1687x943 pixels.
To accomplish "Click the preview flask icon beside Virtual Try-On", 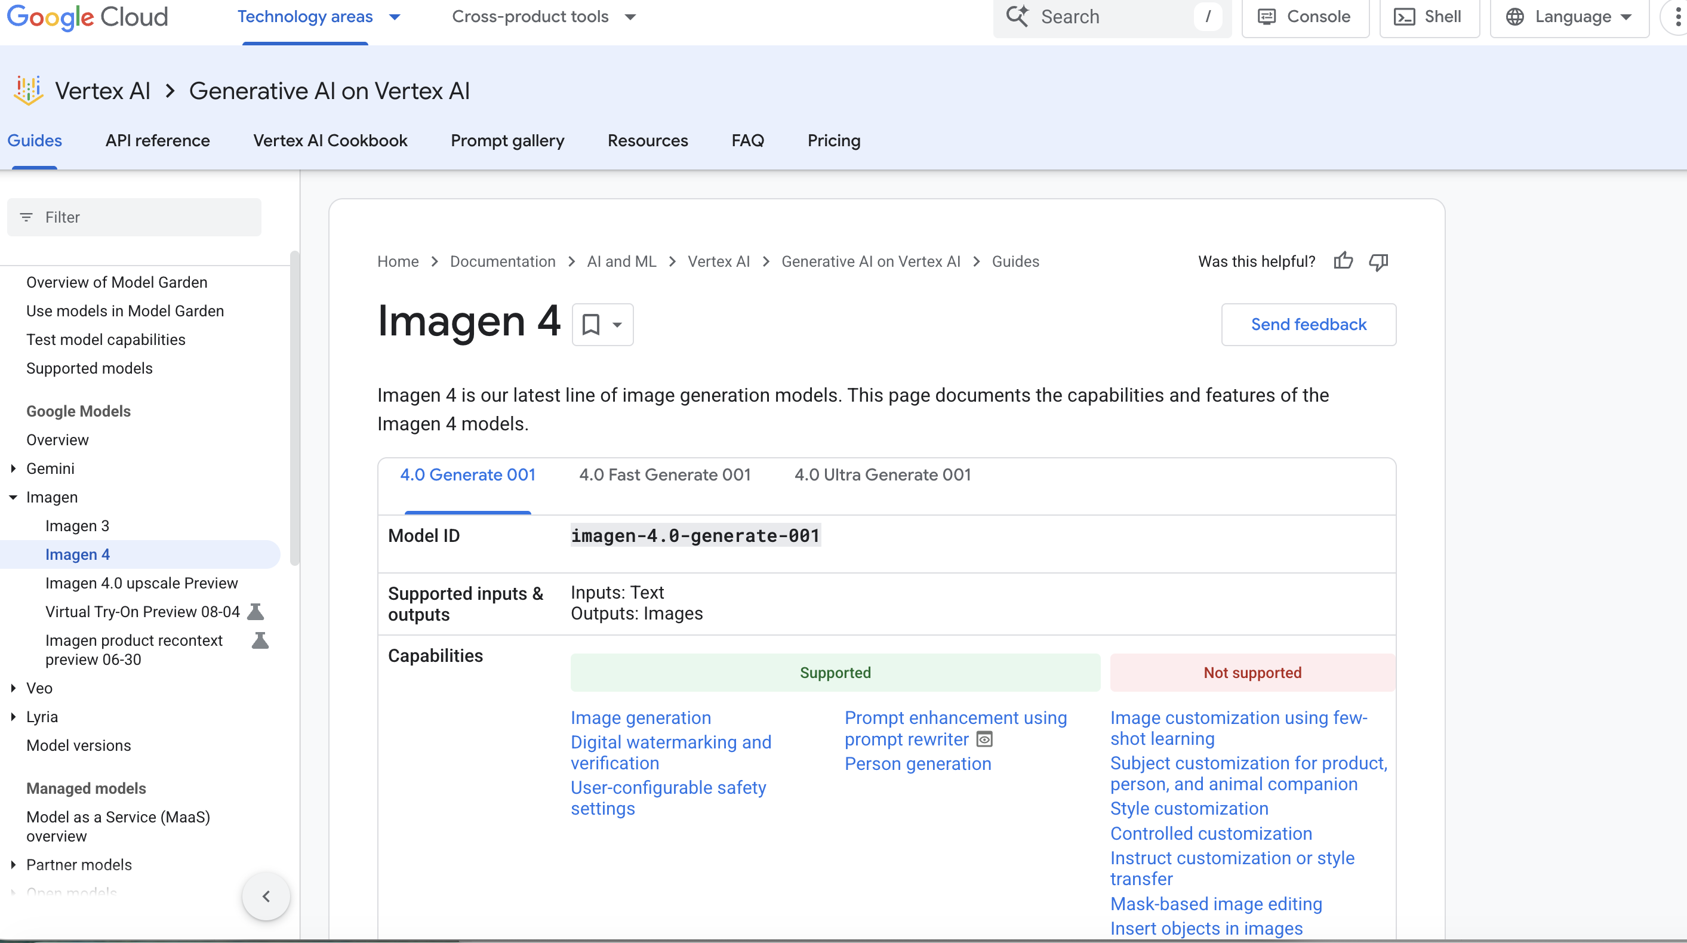I will click(x=255, y=612).
